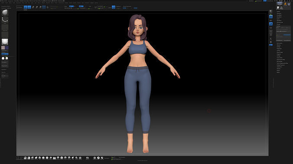293x164 pixels.
Task: Pick the main color swatch
Action: 3,48
